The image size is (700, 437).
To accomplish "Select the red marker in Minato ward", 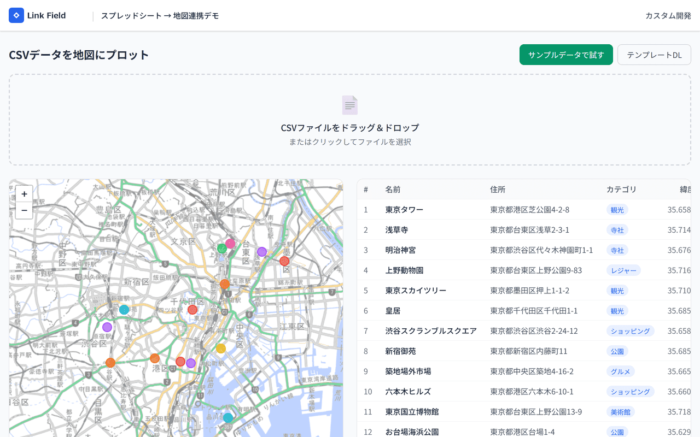I will pos(180,362).
